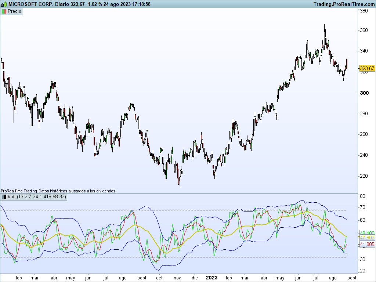The height and width of the screenshot is (282, 376).
Task: Click the sept label at far right axis
Action: (x=352, y=278)
